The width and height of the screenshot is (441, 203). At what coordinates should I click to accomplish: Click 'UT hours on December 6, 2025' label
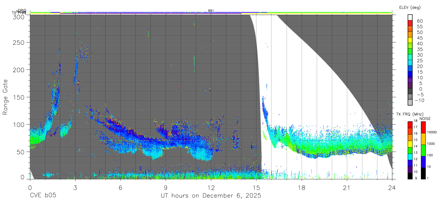point(211,196)
